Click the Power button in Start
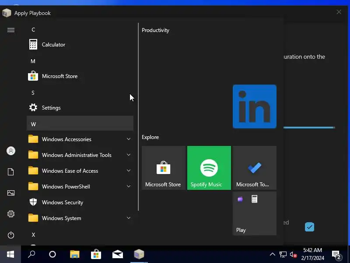 click(x=10, y=235)
